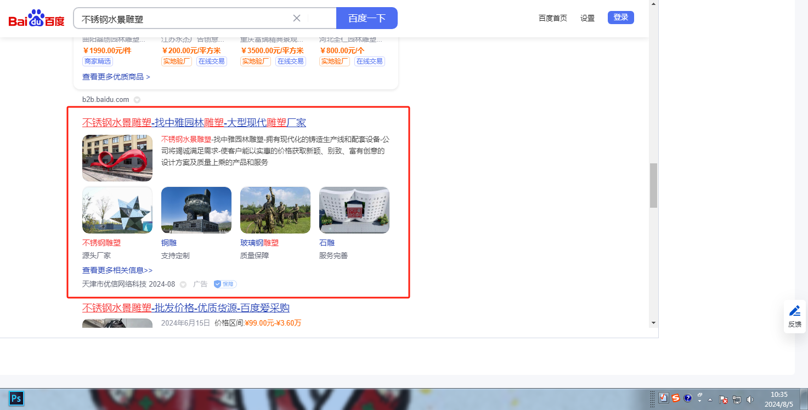Click the 玻璃钢雕塑 category link

[259, 243]
